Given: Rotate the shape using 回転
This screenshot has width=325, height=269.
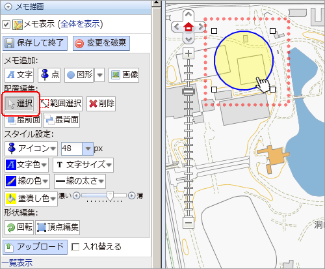Looking at the screenshot, I should coord(19,227).
